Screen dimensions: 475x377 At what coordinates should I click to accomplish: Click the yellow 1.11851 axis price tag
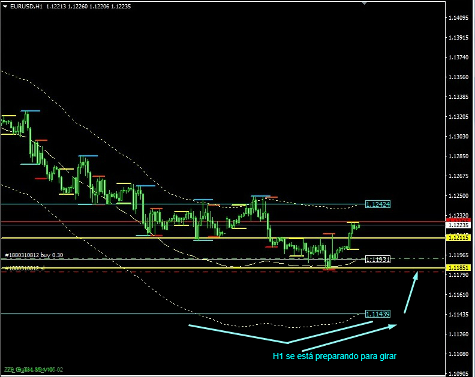(x=459, y=267)
